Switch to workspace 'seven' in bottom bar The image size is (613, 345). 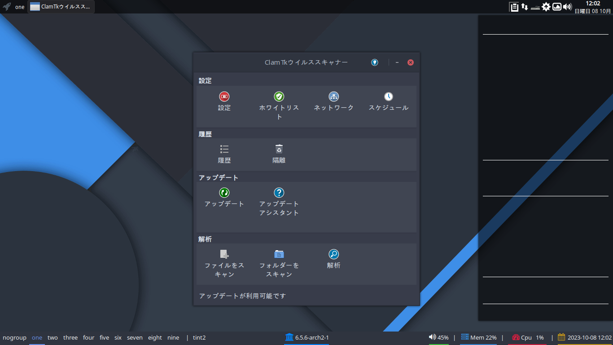point(135,338)
